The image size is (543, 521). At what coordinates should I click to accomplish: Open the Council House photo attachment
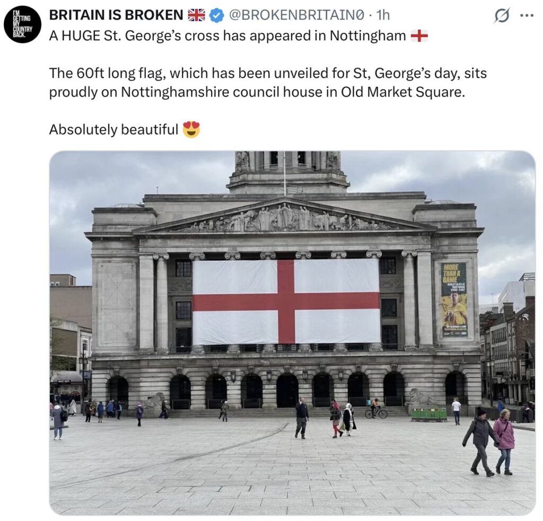pyautogui.click(x=292, y=333)
